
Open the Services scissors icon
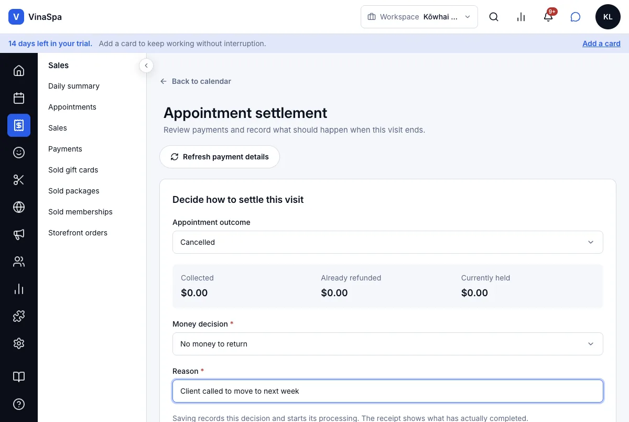(x=19, y=180)
